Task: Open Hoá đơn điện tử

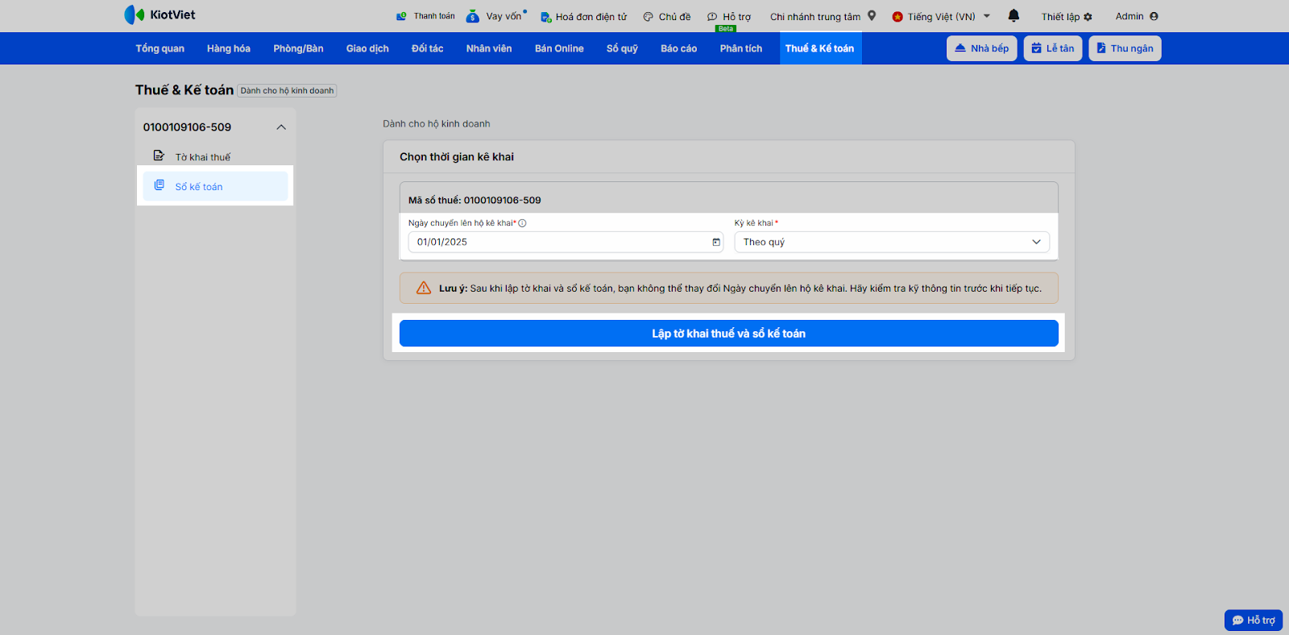Action: point(583,16)
